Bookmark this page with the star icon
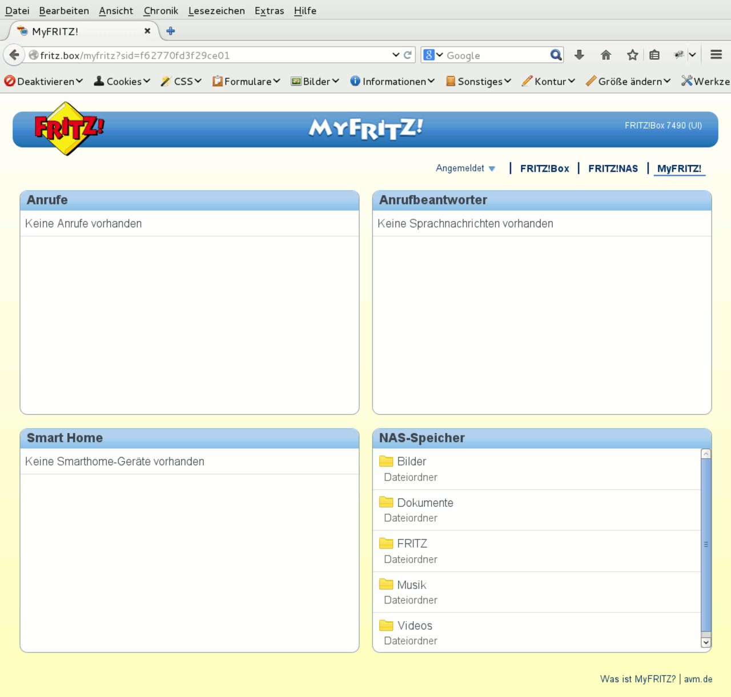Screen dimensions: 731x697 (x=632, y=55)
